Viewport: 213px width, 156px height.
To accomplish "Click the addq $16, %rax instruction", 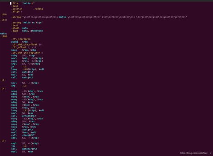I will [23, 94].
